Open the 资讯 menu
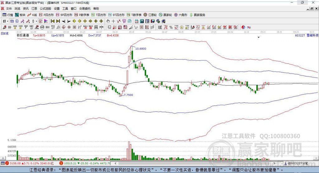This screenshot has height=173, width=319. pyautogui.click(x=26, y=8)
